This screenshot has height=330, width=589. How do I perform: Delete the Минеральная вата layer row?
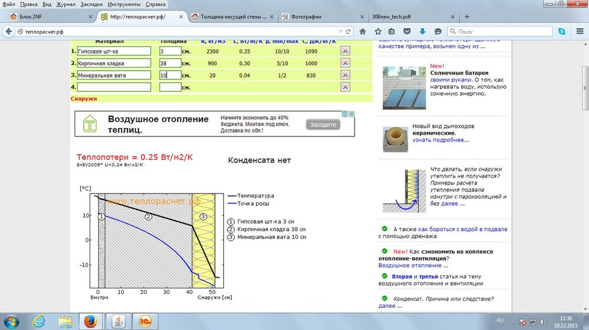point(345,75)
